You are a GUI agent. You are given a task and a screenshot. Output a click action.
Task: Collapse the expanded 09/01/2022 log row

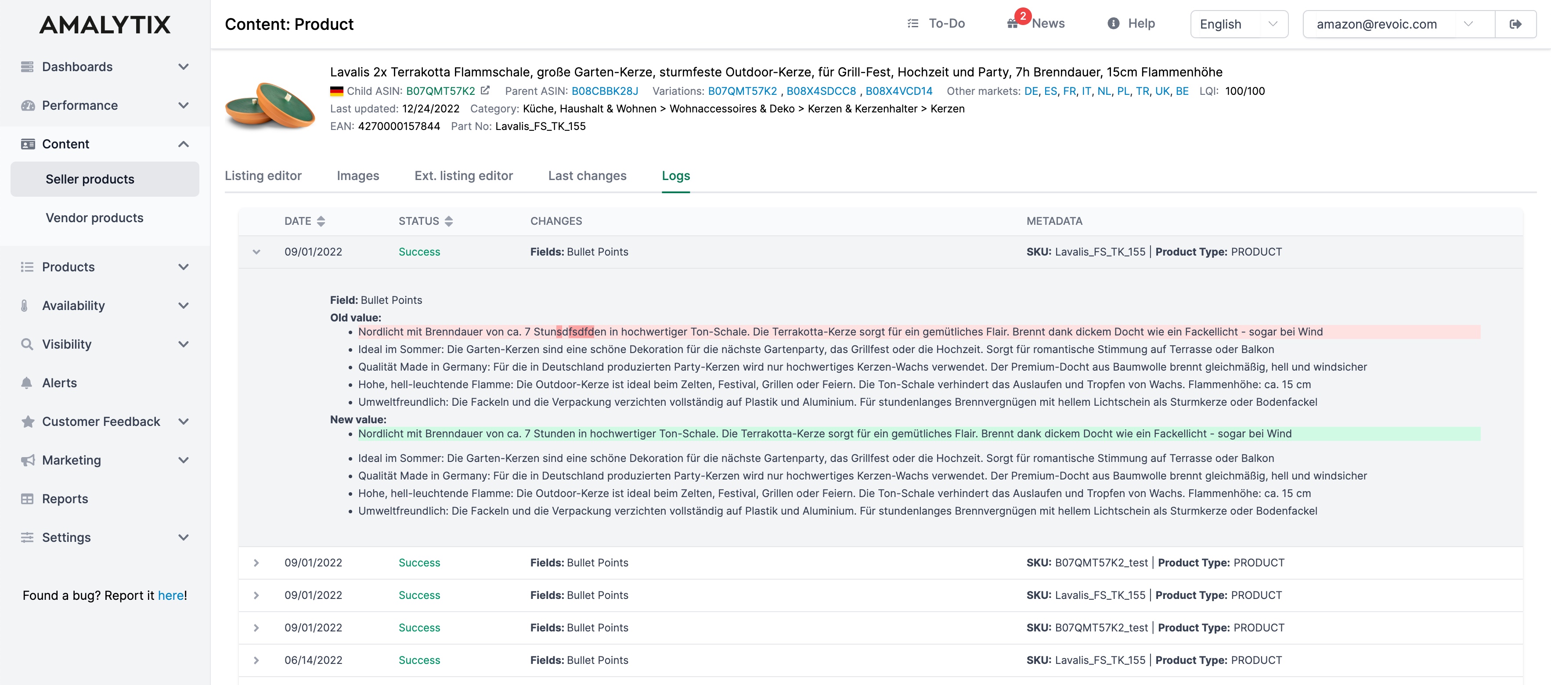(x=256, y=252)
